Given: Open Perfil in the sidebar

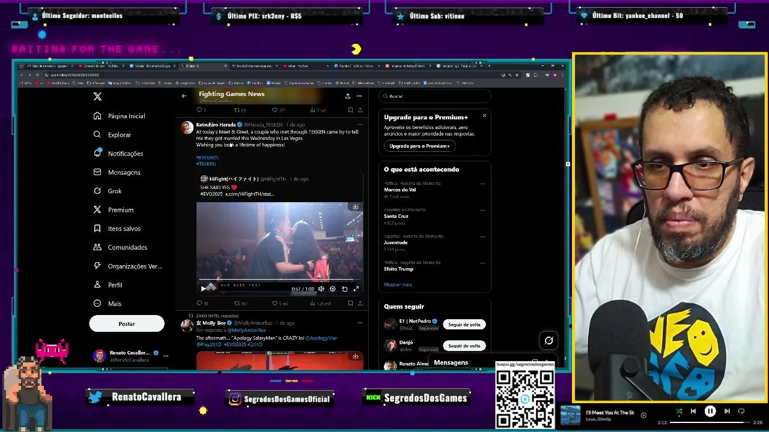Looking at the screenshot, I should [x=108, y=285].
